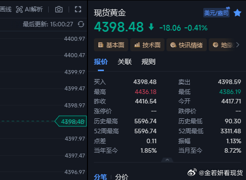
Task: Click the price change -18.06
Action: coord(170,28)
